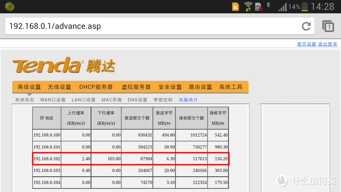The width and height of the screenshot is (341, 192).
Task: Switch to DHCP服务器 tab
Action: click(x=96, y=87)
